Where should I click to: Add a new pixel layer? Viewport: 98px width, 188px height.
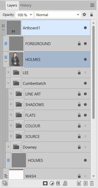[79, 183]
